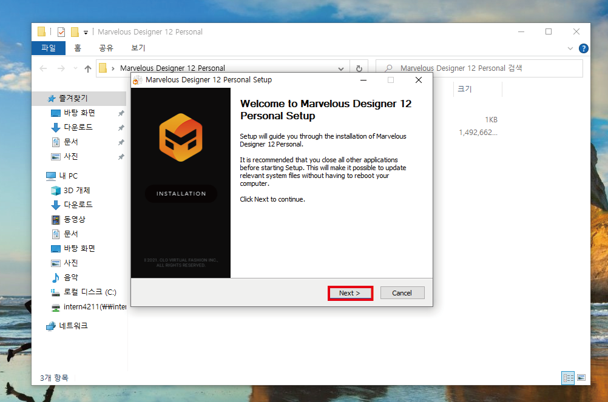608x402 pixels.
Task: Open pinned 문서 under 즐겨찾기
Action: pos(71,142)
